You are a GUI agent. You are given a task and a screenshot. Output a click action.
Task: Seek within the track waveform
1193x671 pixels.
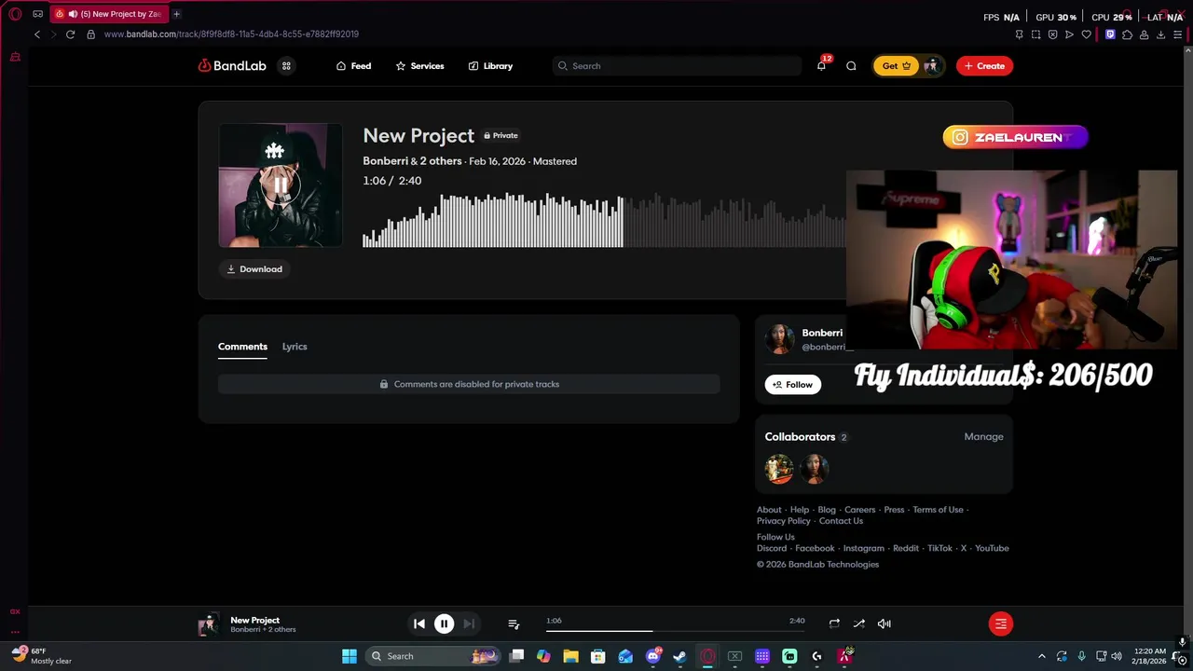coord(604,220)
